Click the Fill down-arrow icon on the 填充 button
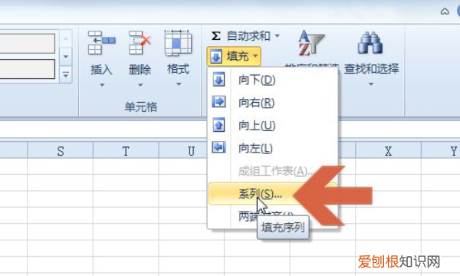 [216, 56]
